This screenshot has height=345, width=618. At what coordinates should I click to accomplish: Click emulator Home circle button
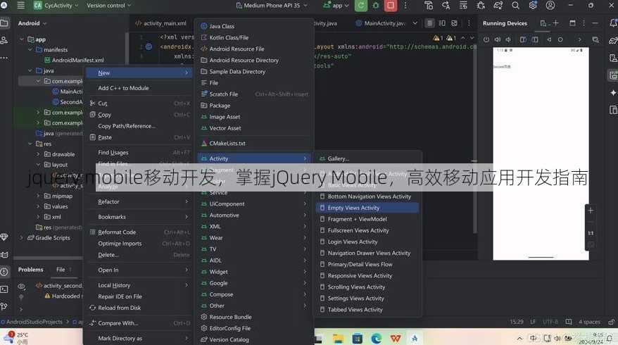click(x=560, y=39)
